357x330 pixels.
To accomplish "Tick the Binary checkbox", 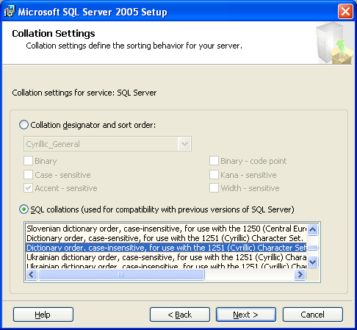I will (28, 161).
